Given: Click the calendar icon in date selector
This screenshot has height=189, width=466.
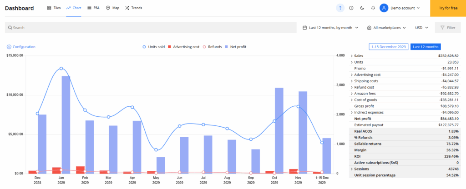Looking at the screenshot, I should [x=304, y=28].
